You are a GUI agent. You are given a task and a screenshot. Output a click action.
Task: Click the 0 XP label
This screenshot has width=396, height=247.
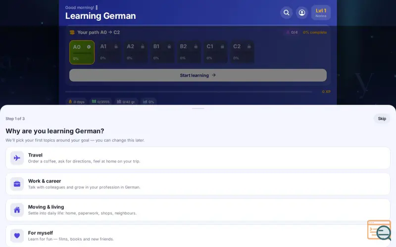tap(326, 91)
